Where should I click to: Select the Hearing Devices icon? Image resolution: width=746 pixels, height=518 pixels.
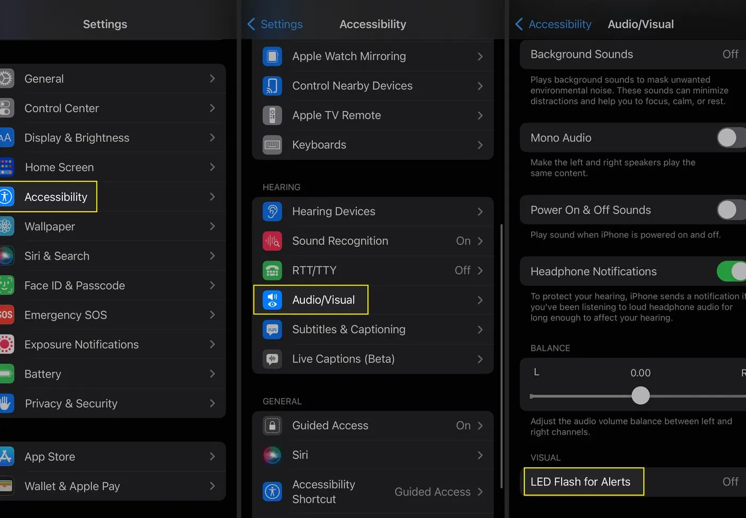tap(272, 211)
